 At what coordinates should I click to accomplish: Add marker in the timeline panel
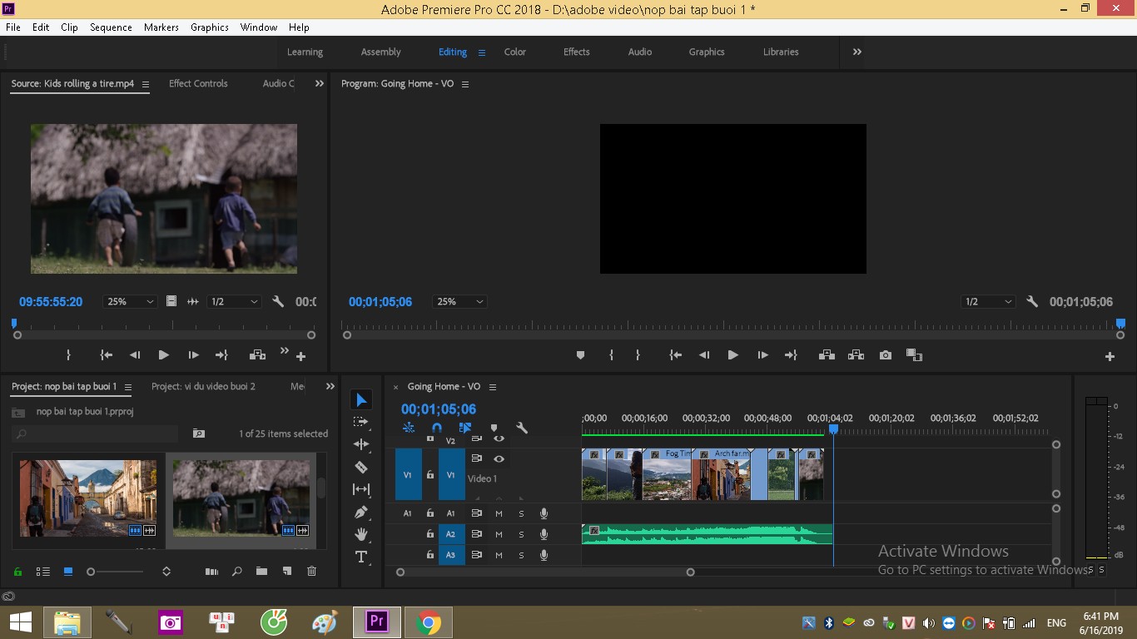pyautogui.click(x=494, y=428)
